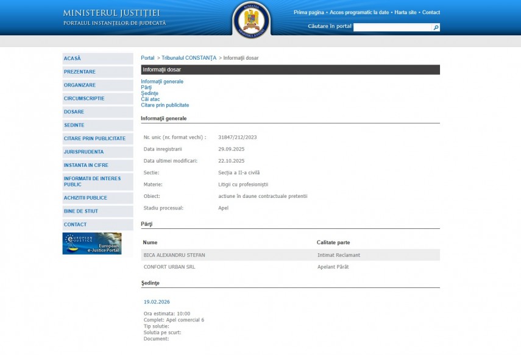Open the 19.02.2026 hearing date link
Screen dimensions: 521x355
click(x=157, y=301)
